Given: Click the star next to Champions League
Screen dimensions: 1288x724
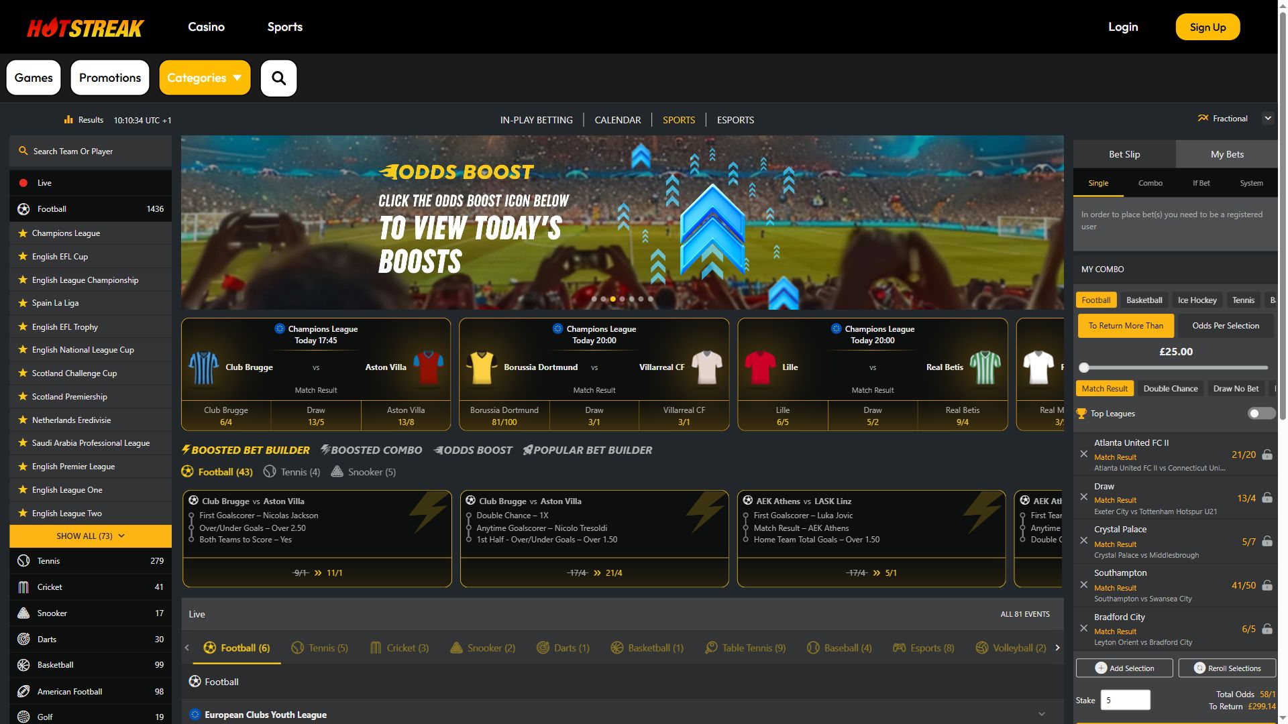Looking at the screenshot, I should [x=23, y=233].
